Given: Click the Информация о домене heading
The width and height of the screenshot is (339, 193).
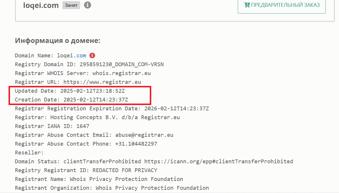Looking at the screenshot, I should pyautogui.click(x=57, y=40).
